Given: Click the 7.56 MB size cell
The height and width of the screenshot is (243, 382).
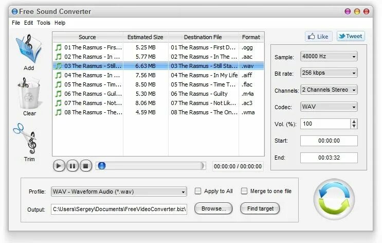Looking at the screenshot, I should point(145,75).
